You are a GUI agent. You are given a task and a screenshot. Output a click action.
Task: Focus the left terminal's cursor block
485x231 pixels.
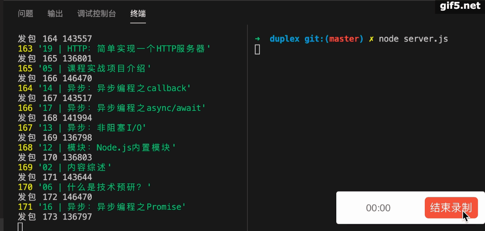(20, 227)
